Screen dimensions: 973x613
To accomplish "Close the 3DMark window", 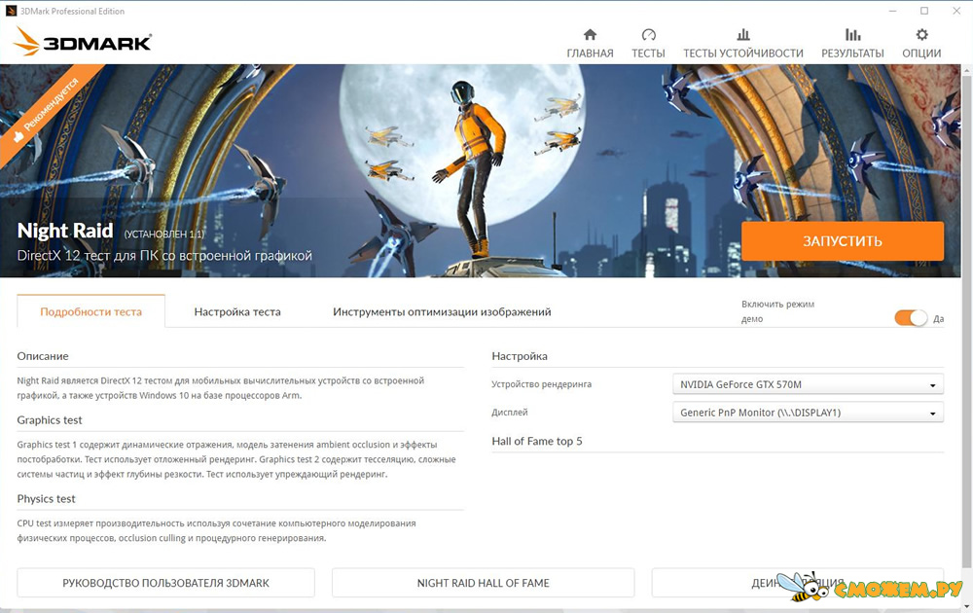I will pyautogui.click(x=956, y=11).
